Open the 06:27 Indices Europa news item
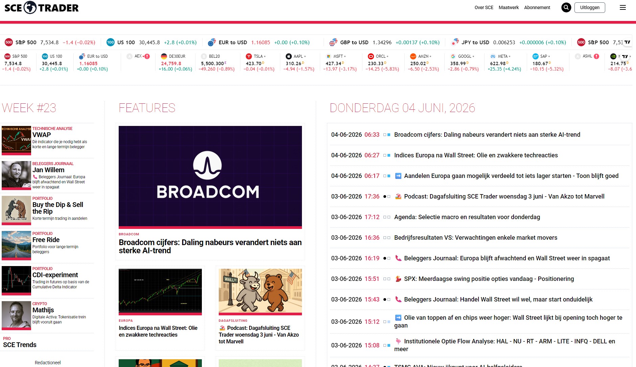The image size is (636, 367). pos(476,155)
